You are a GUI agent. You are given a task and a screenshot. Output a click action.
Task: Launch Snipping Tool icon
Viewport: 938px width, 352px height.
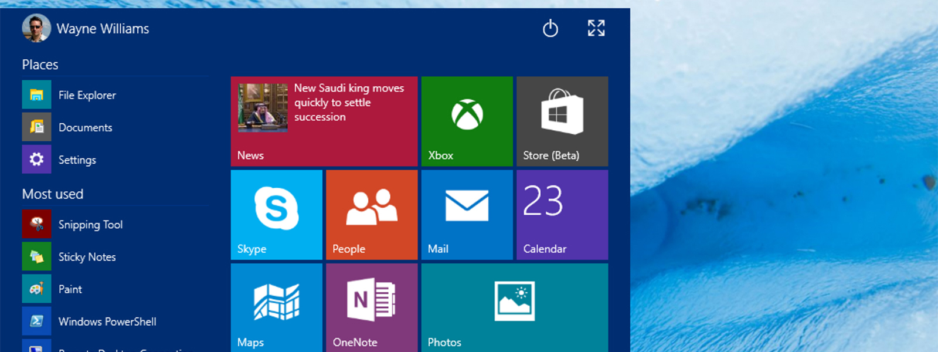[36, 225]
